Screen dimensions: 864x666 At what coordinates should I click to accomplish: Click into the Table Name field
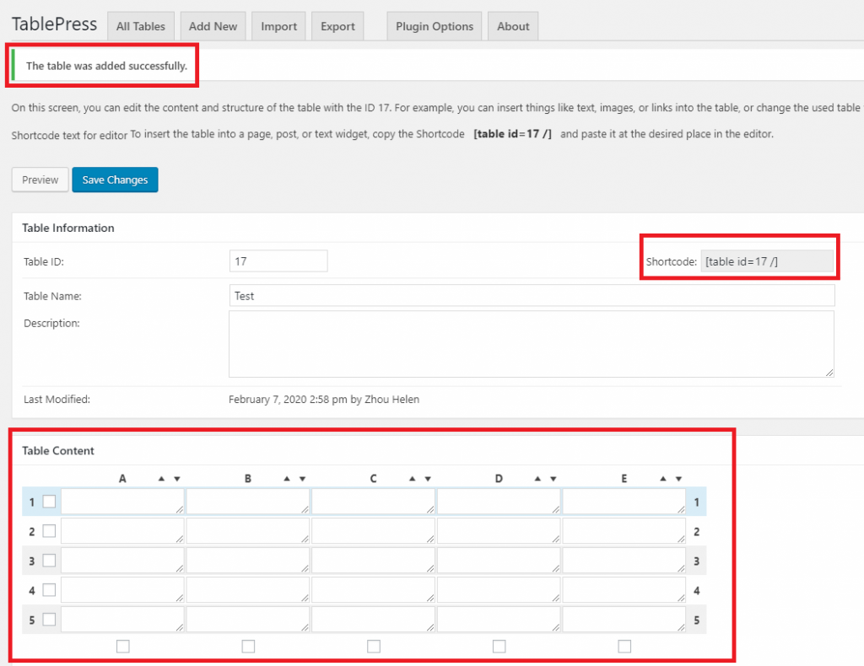point(532,296)
